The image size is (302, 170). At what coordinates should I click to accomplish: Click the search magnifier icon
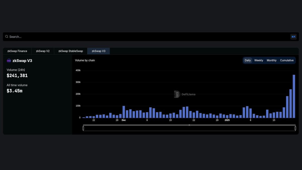click(7, 37)
